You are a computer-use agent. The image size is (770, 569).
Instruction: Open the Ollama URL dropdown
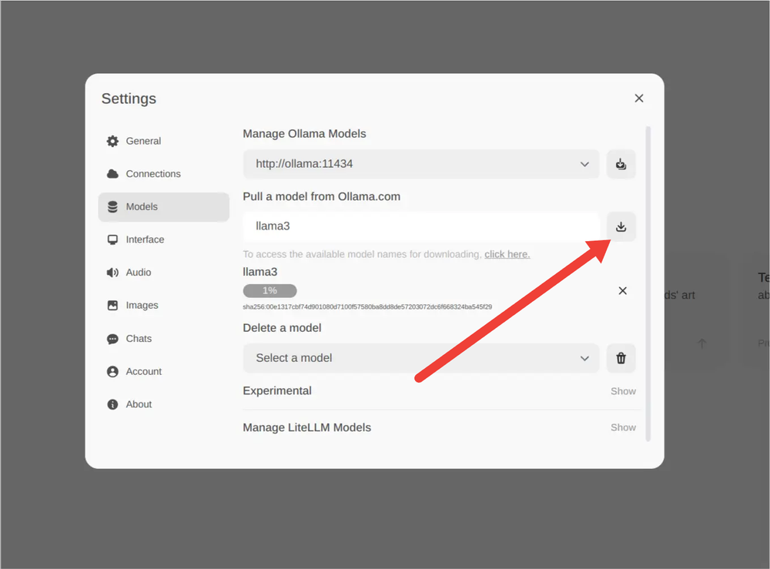(x=420, y=164)
